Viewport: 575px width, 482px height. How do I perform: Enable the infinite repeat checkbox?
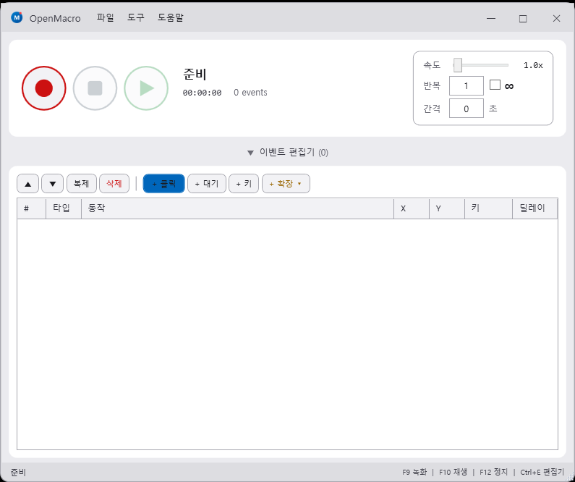point(495,85)
